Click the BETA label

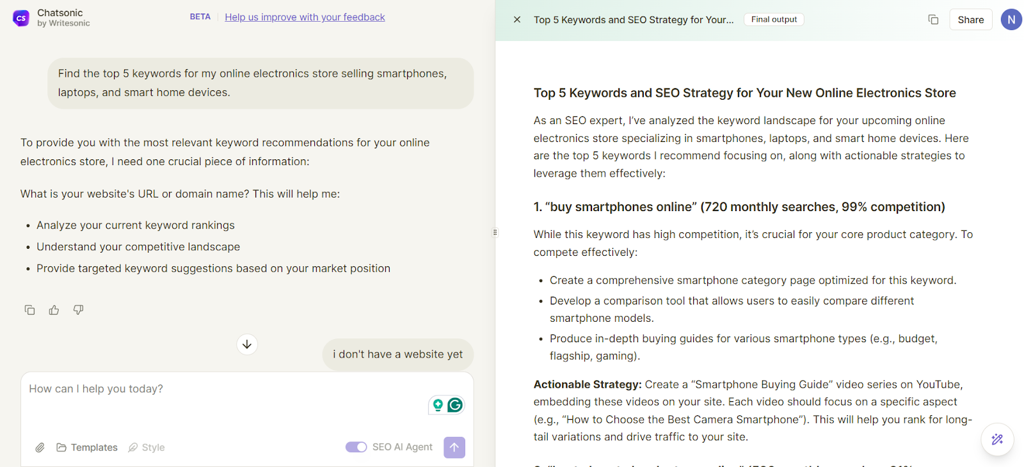click(200, 17)
